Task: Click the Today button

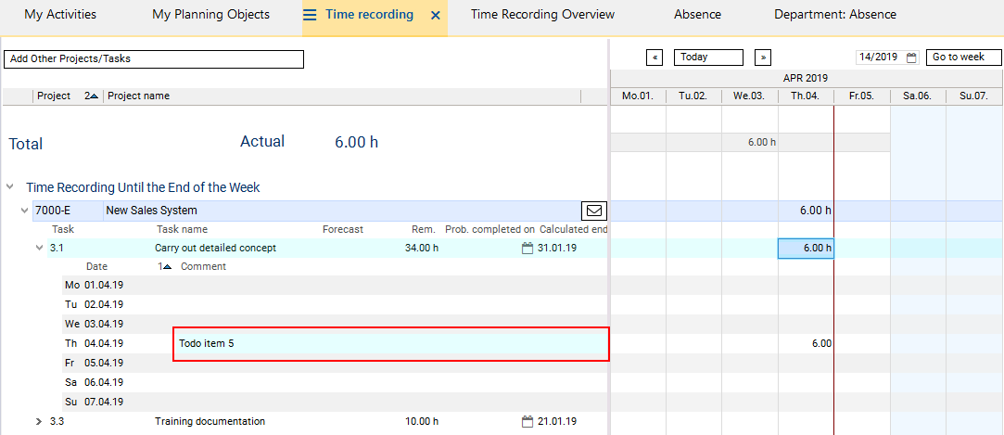Action: point(708,58)
